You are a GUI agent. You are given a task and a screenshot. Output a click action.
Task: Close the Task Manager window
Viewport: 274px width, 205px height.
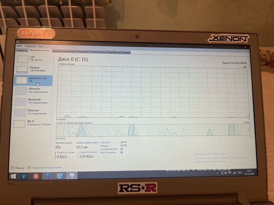[x=245, y=47]
